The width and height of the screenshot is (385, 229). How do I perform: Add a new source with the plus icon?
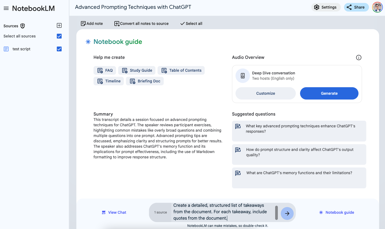[x=59, y=25]
